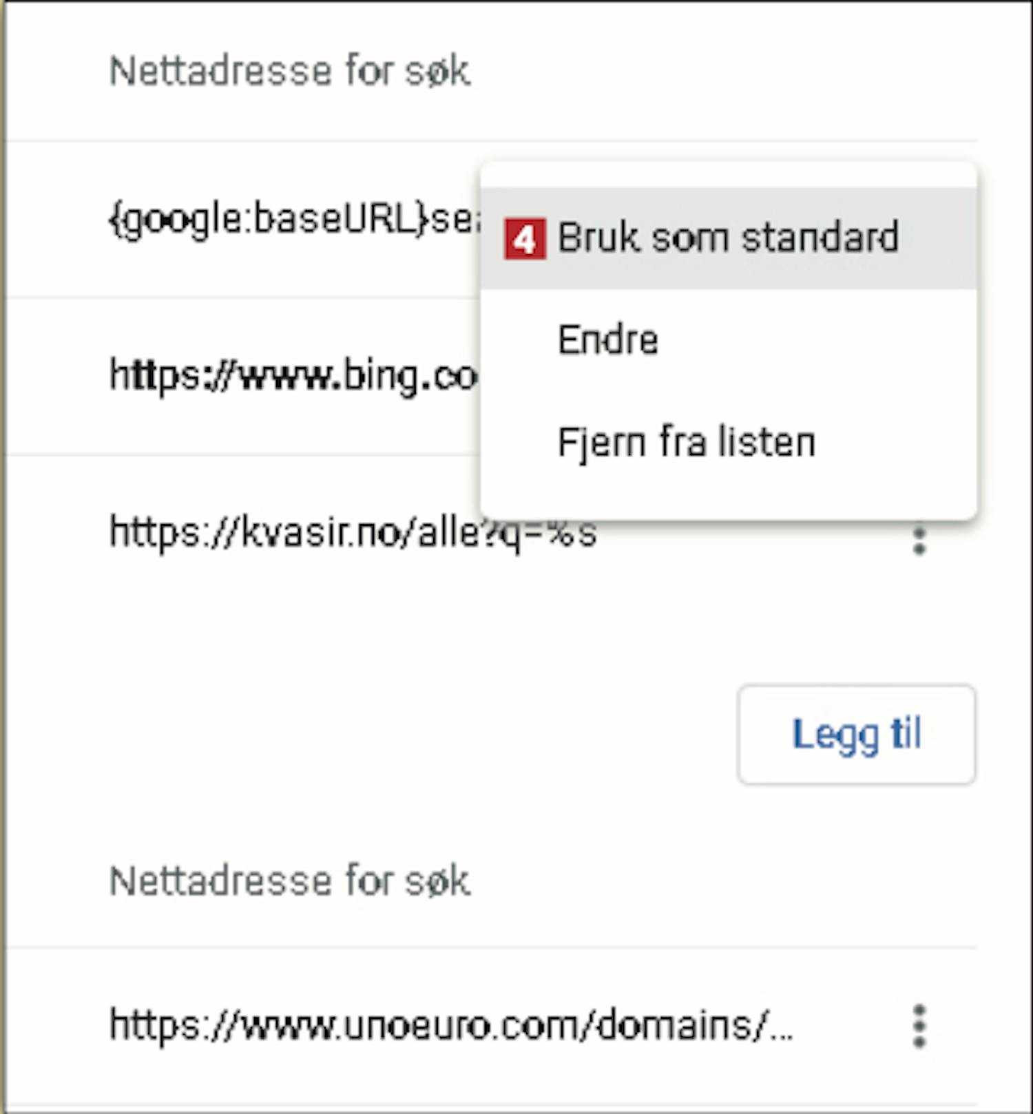Image resolution: width=1033 pixels, height=1114 pixels.
Task: Select "Fjern fra listen" menu entry
Action: pos(686,442)
